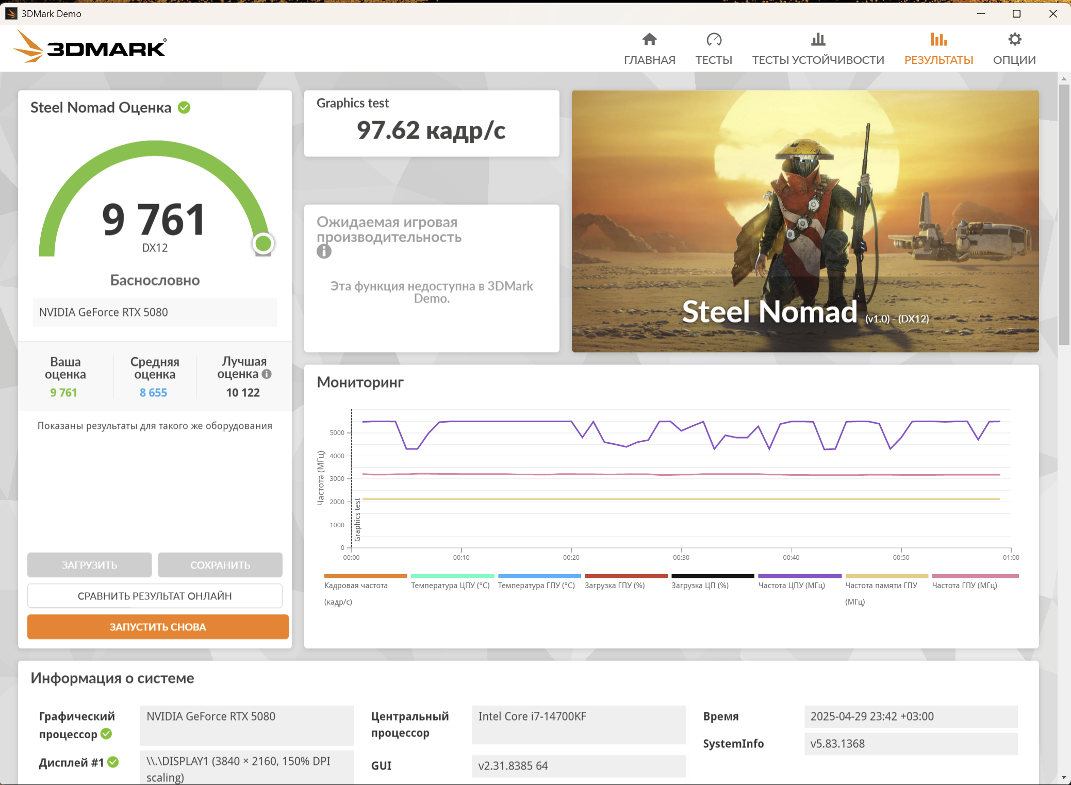This screenshot has width=1071, height=785.
Task: Click info icon under Ожидаемая игровая производительность
Action: (324, 252)
